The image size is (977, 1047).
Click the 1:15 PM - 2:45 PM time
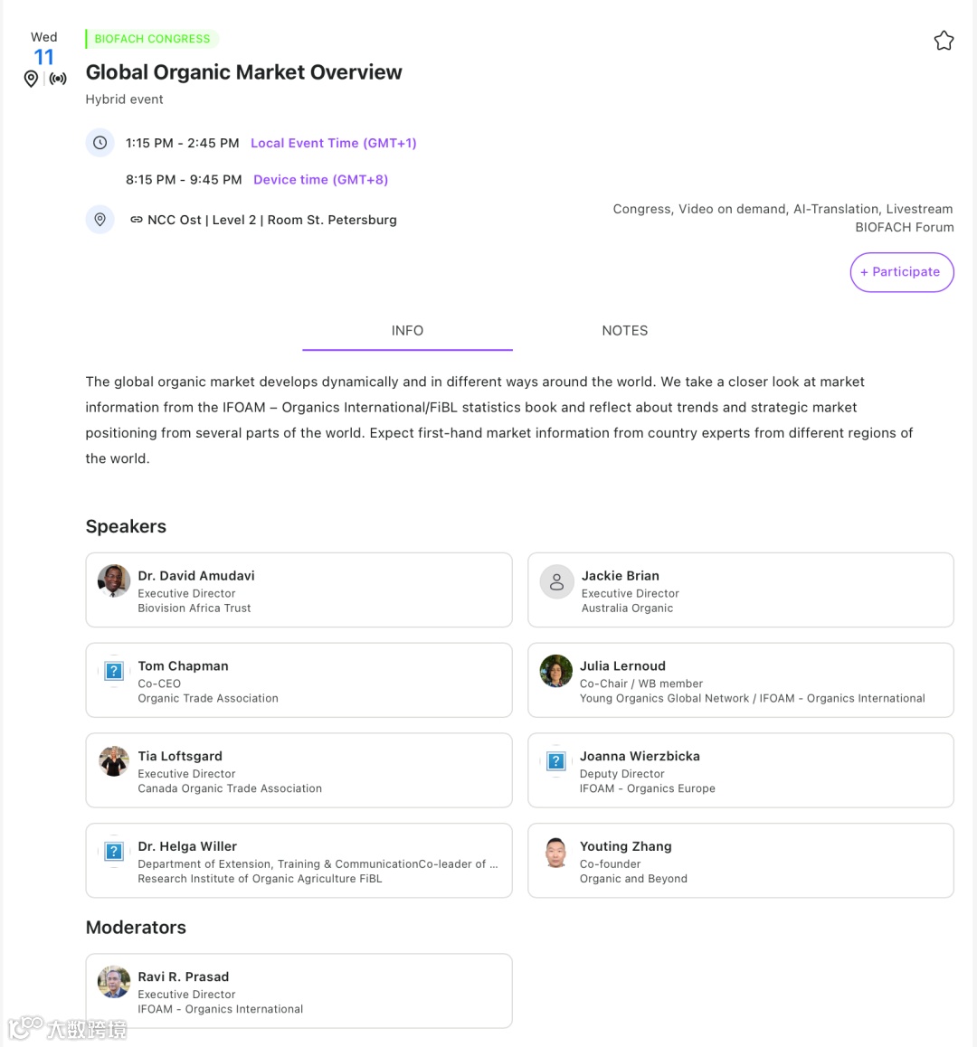pos(183,143)
